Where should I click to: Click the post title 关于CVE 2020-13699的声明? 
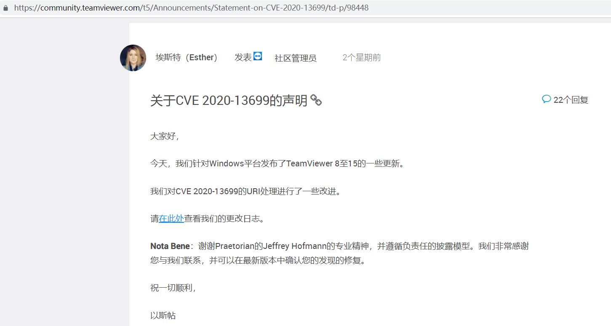click(x=229, y=101)
